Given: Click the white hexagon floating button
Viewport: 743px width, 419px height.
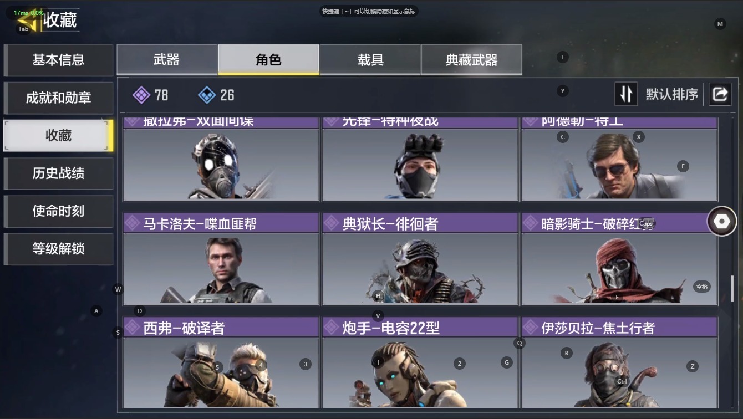Looking at the screenshot, I should (721, 221).
